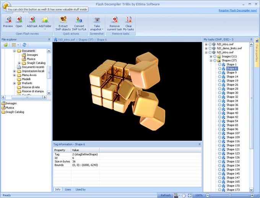Click the Property column header
Image resolution: width=260 pixels, height=198 pixels.
coord(62,150)
